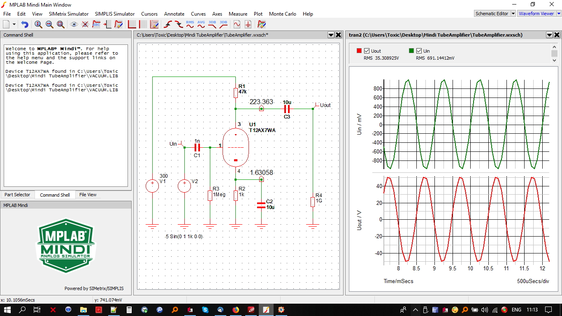Open Firefox from the taskbar

click(x=235, y=310)
